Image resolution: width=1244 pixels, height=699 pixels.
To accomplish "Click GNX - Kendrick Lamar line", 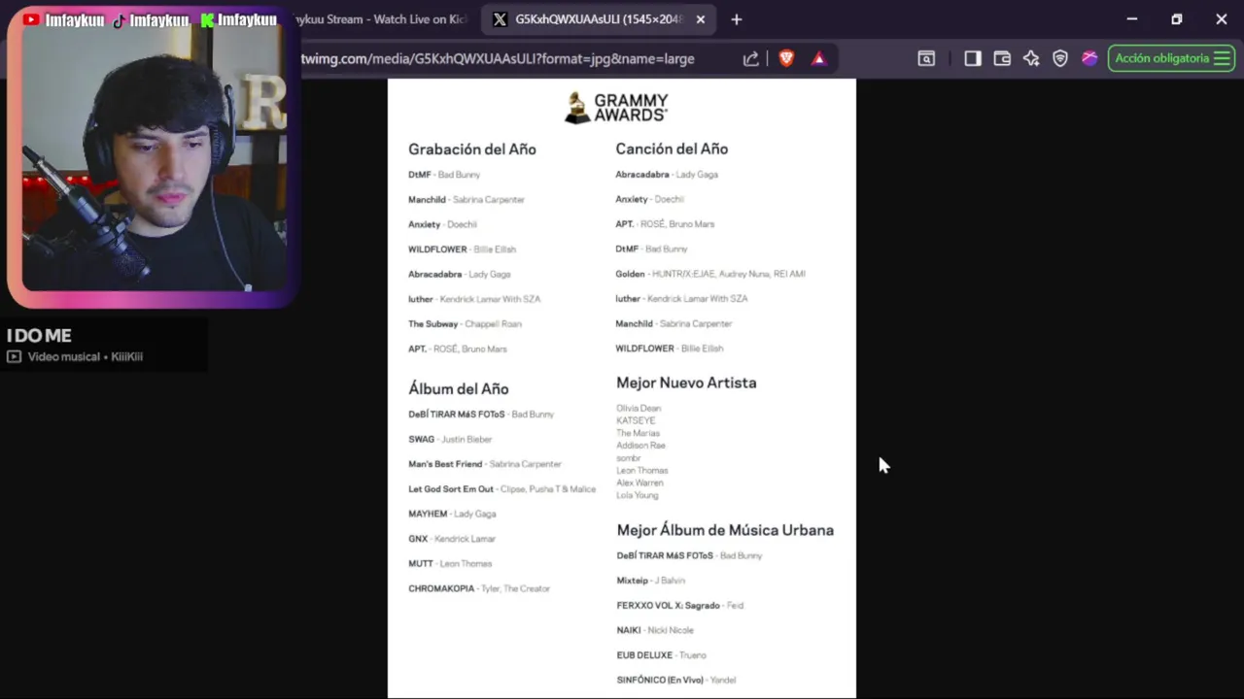I will click(452, 539).
